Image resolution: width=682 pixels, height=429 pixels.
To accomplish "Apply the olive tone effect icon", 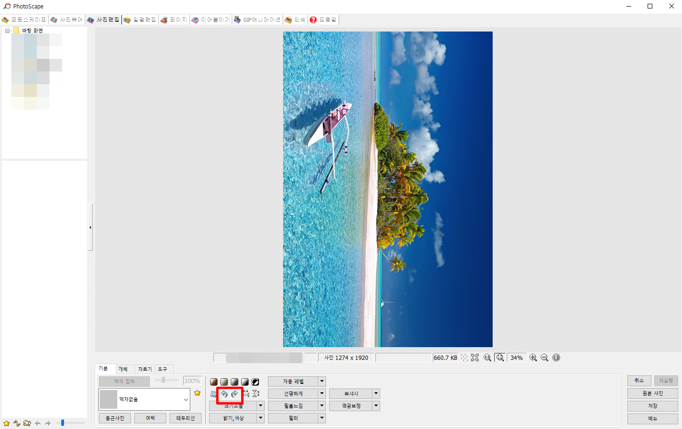I will (x=224, y=382).
